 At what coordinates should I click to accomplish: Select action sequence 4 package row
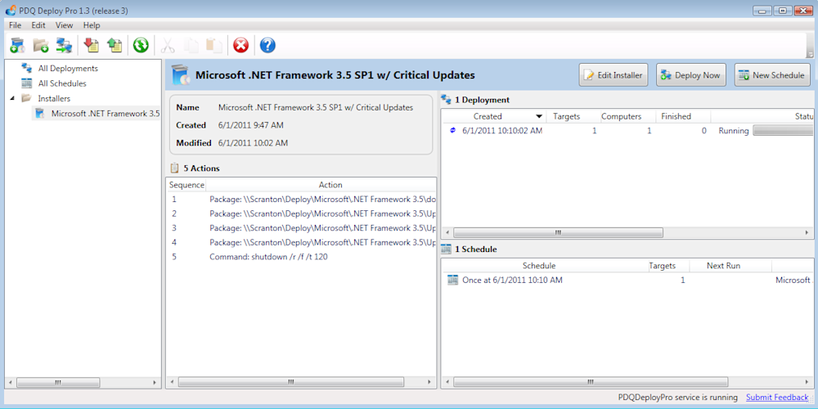tap(302, 243)
